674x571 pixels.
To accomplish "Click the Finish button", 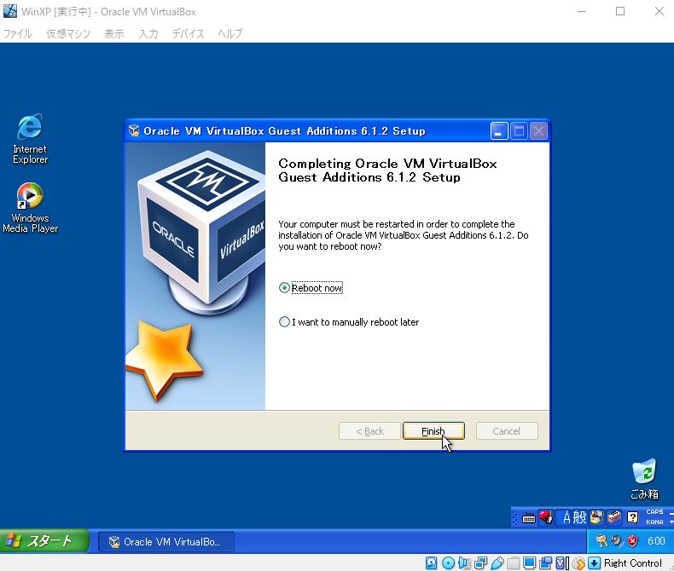I will (x=433, y=431).
